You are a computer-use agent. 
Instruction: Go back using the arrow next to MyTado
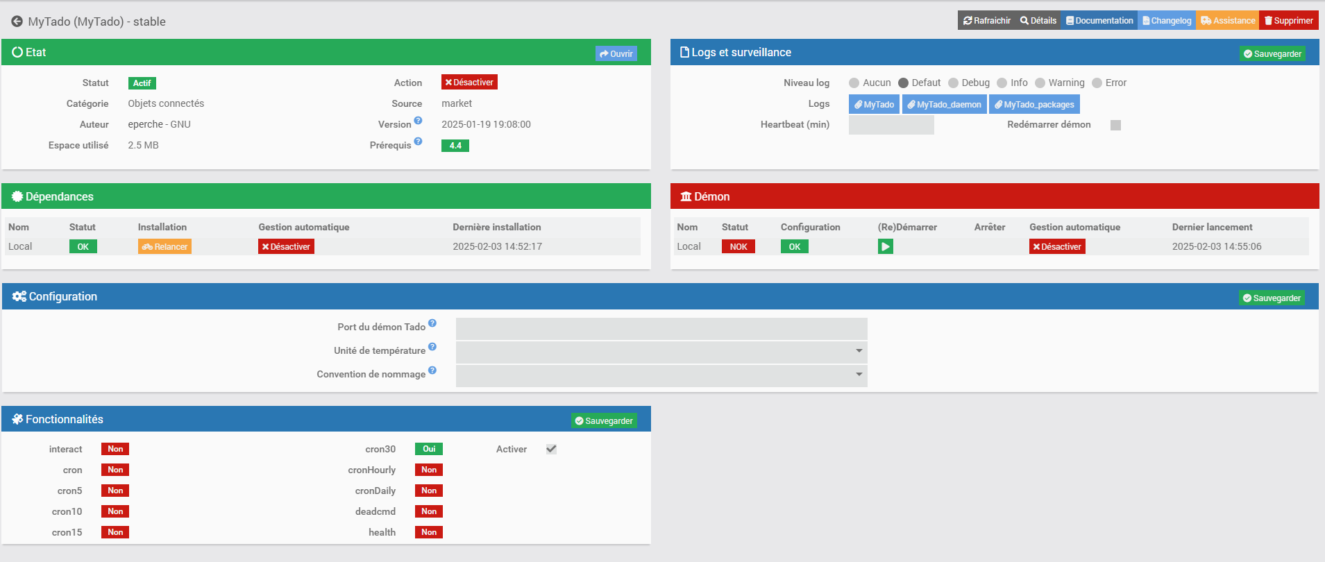pyautogui.click(x=17, y=22)
